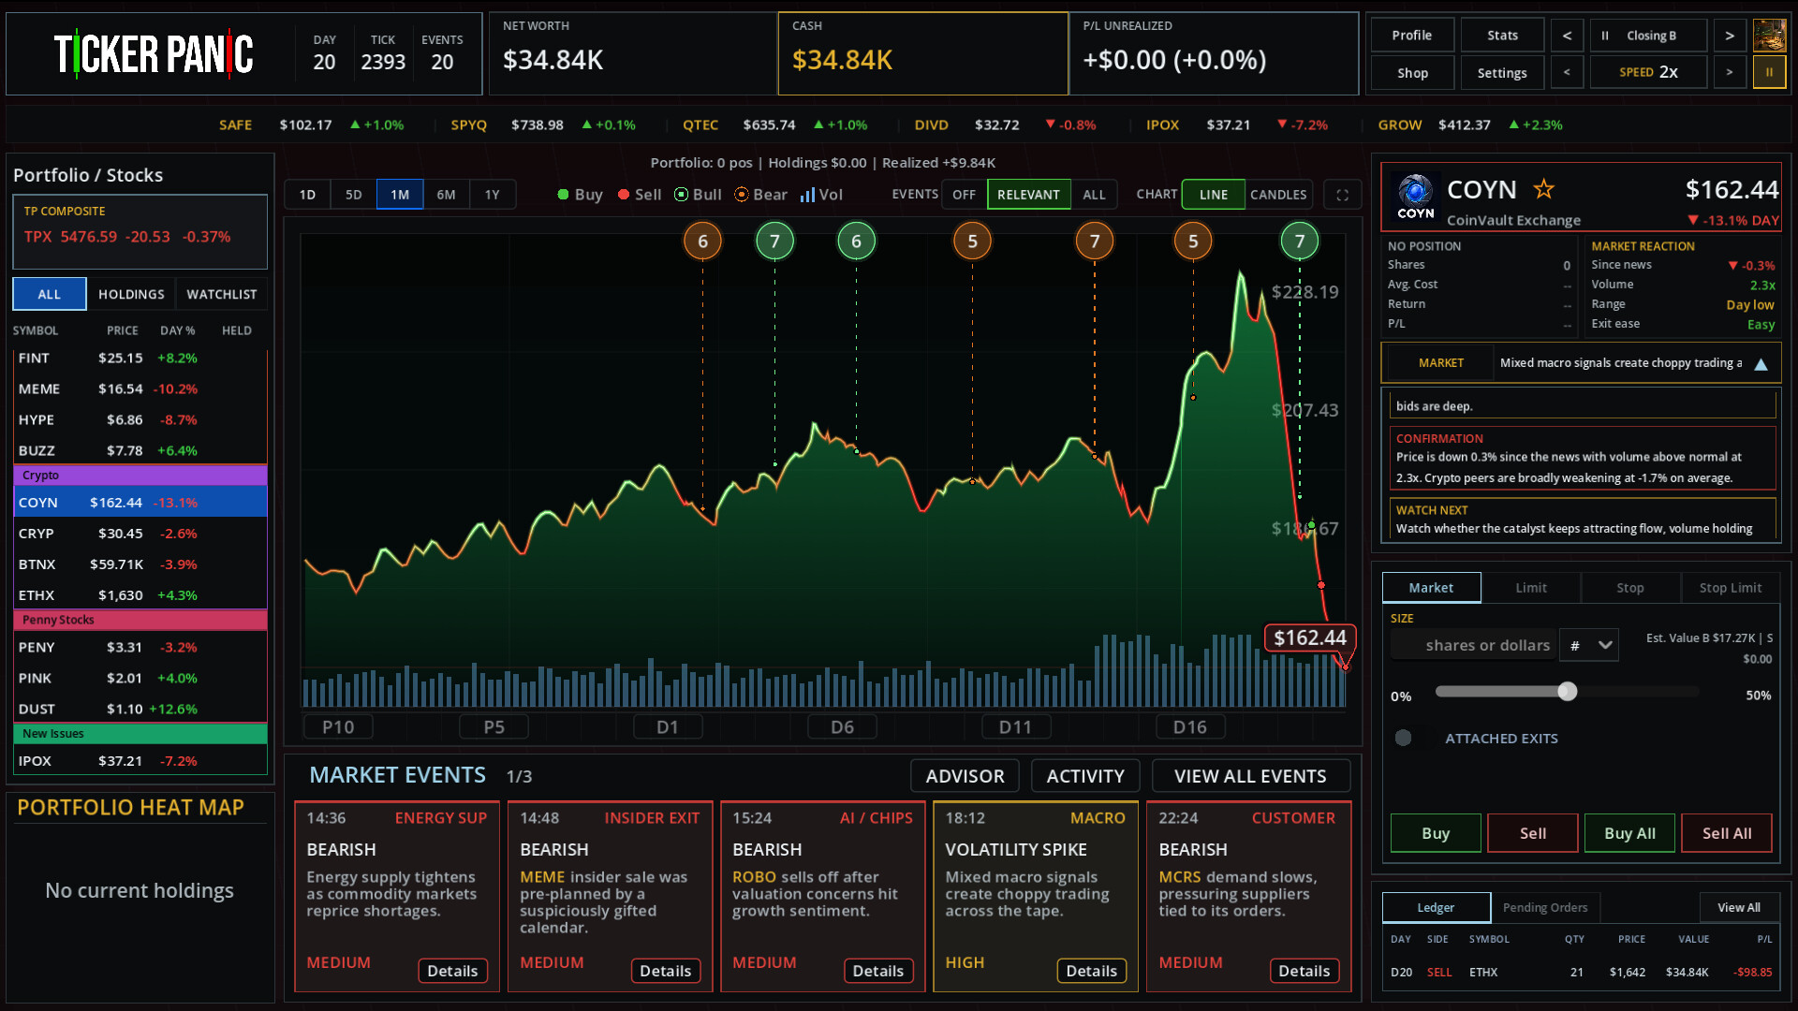Click the COYN CoinVault logo icon
1798x1011 pixels.
pos(1415,196)
